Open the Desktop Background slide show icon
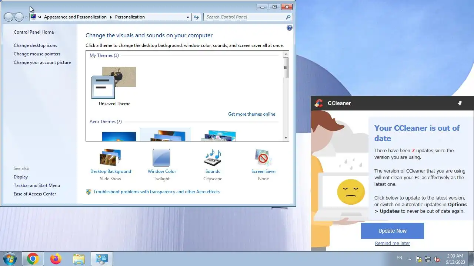 coord(110,158)
